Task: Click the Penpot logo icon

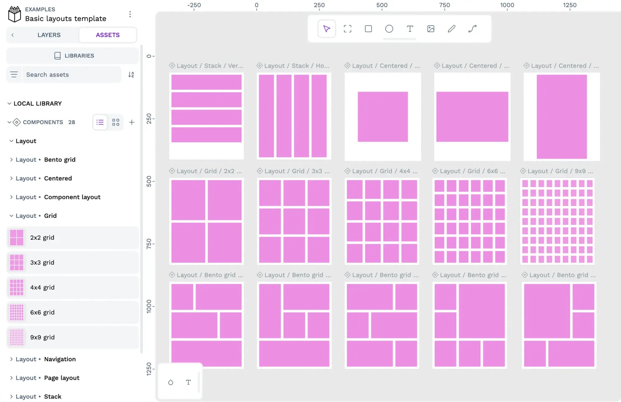Action: (14, 14)
